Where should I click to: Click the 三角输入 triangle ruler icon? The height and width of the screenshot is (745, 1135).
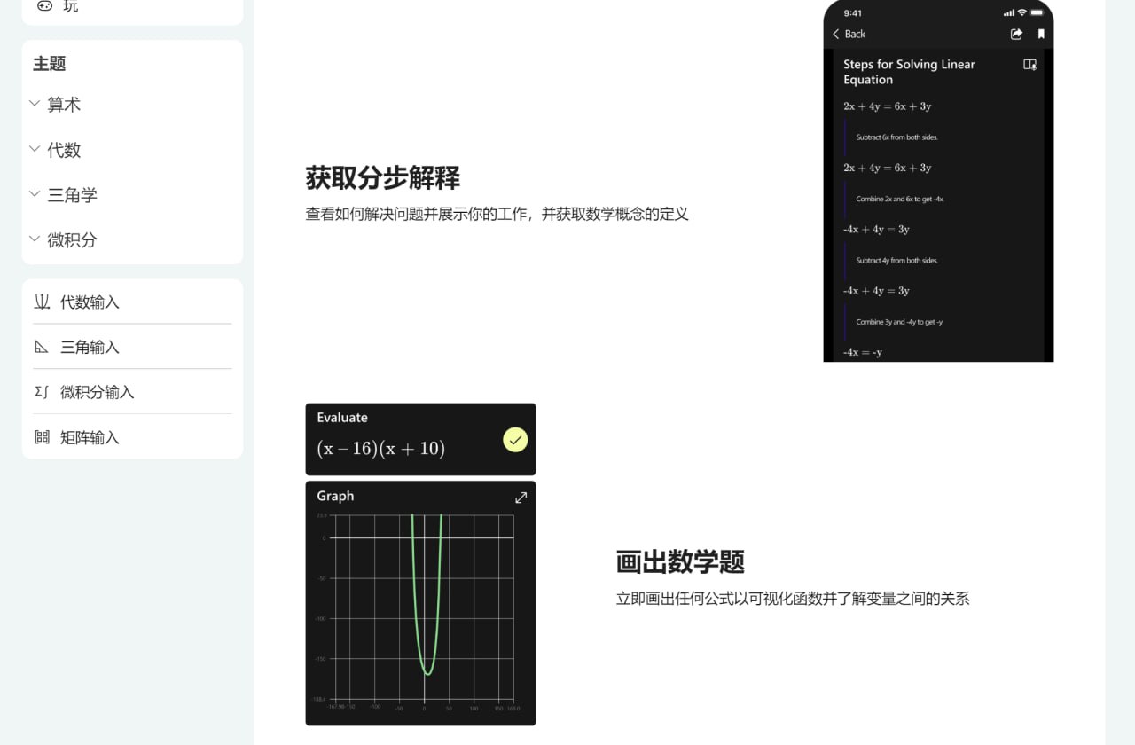pyautogui.click(x=42, y=348)
